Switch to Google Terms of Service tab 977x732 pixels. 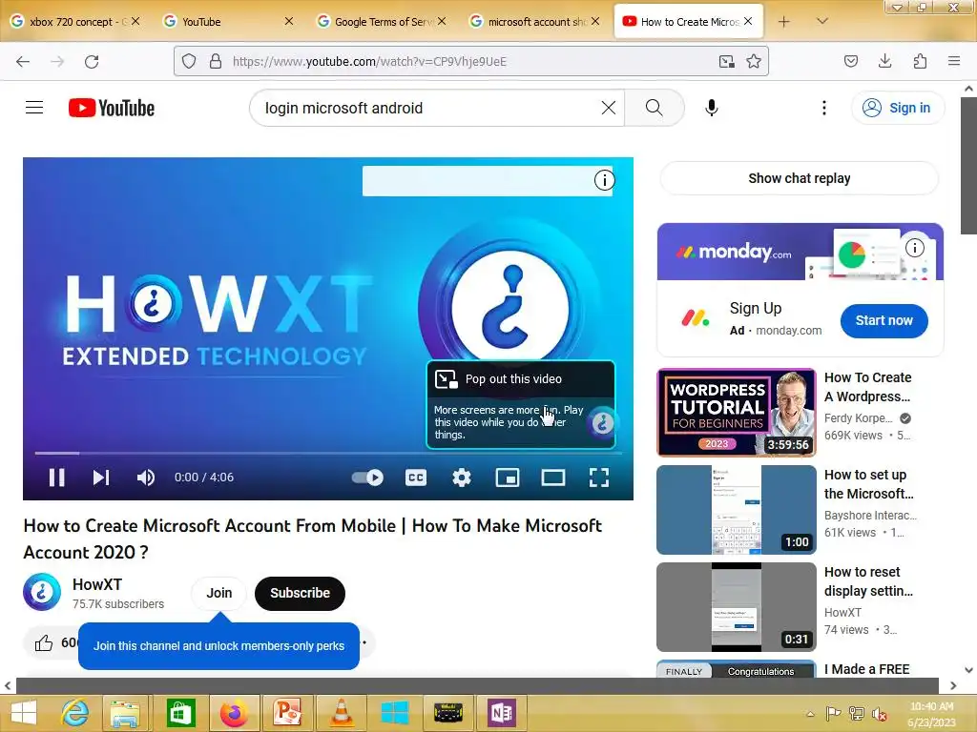click(x=382, y=22)
